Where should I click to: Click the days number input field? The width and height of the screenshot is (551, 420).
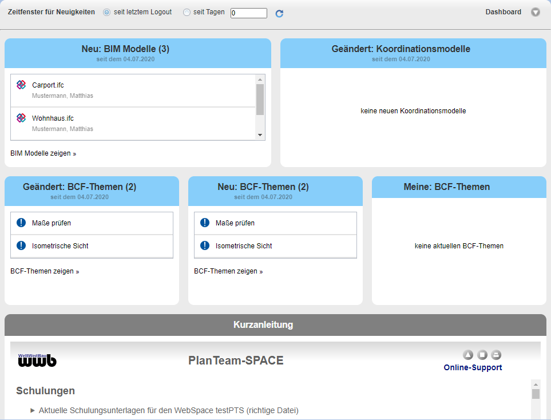pos(248,13)
